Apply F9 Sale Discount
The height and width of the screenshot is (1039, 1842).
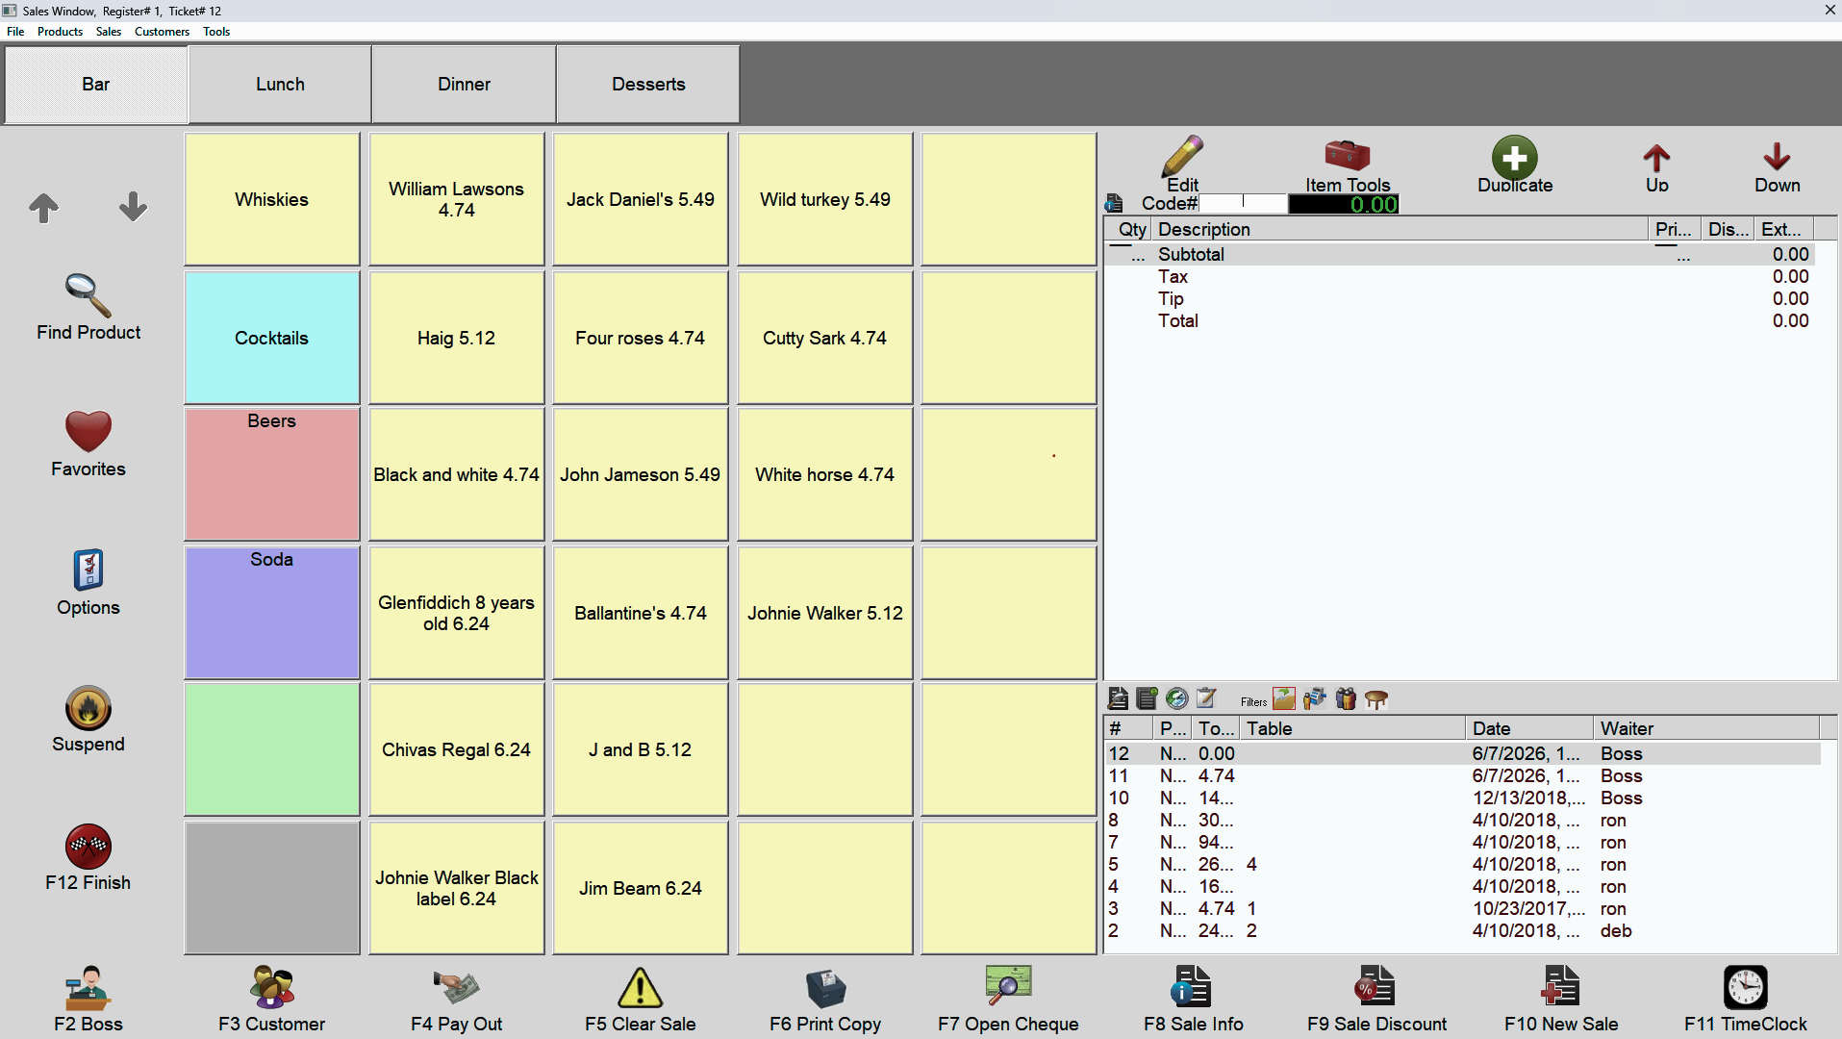(x=1376, y=987)
